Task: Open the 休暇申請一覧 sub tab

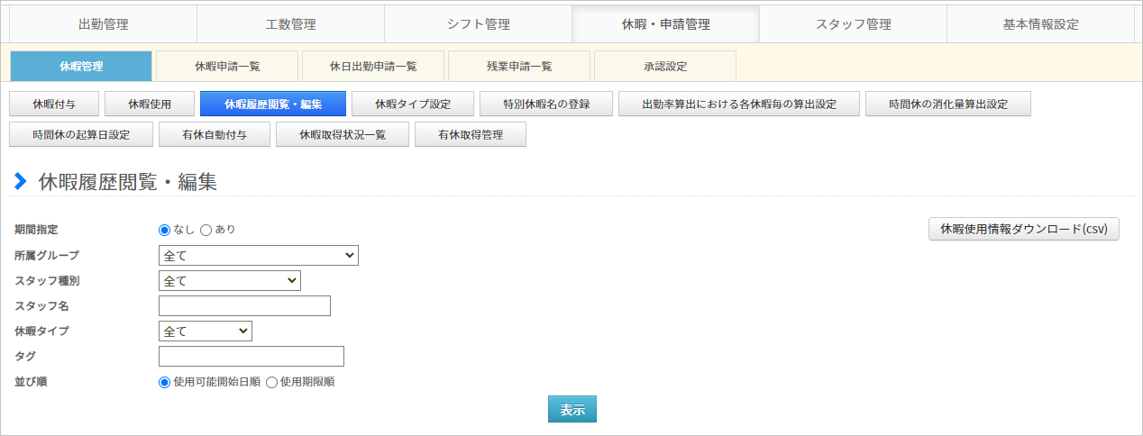Action: [x=227, y=66]
